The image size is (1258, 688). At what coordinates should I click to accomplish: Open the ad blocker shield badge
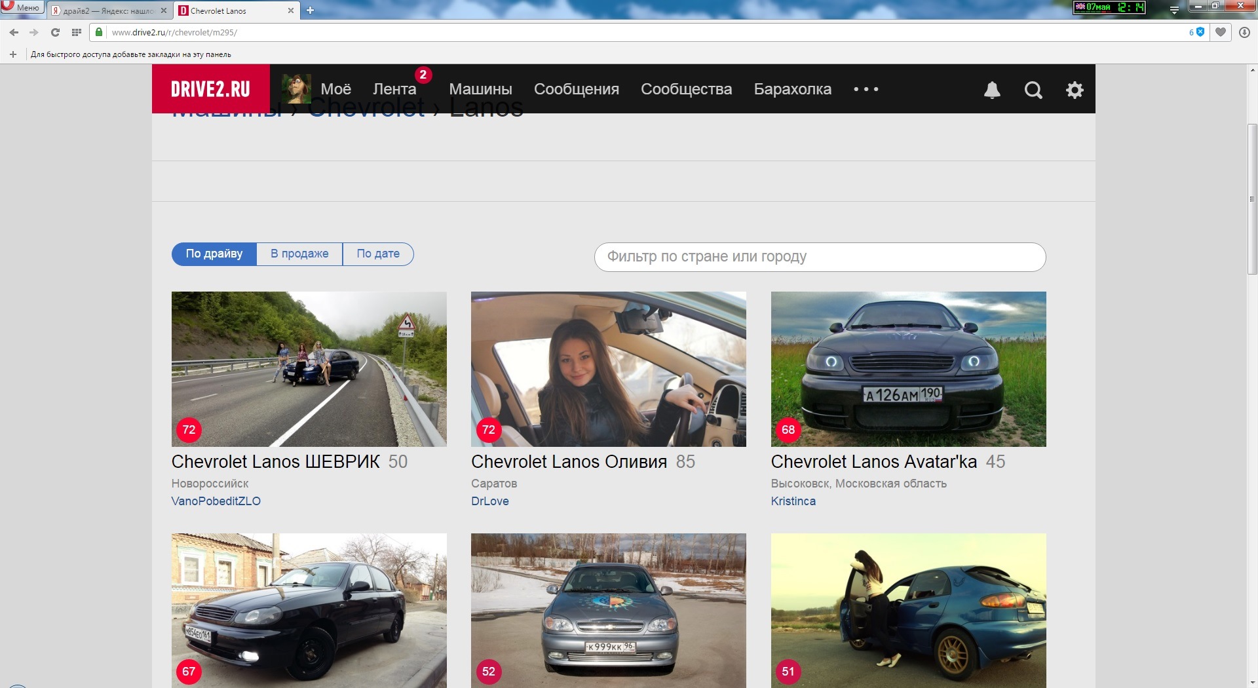(1197, 32)
